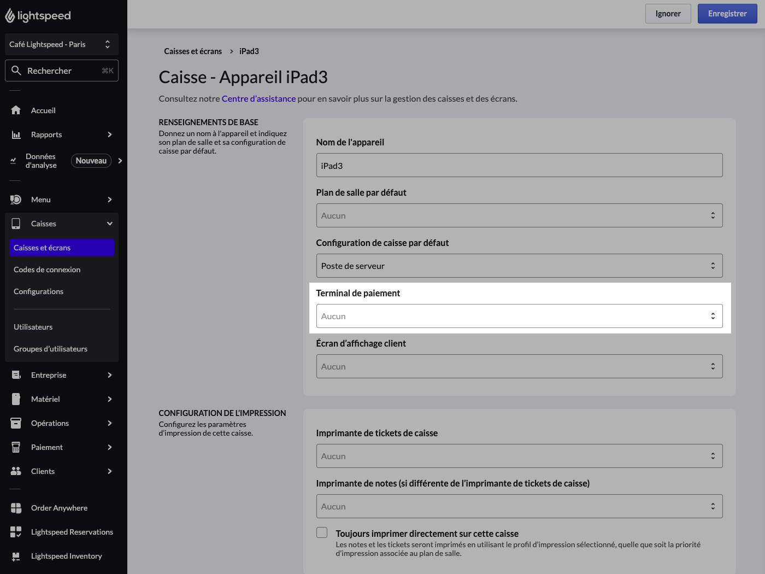Click the Rapports bar chart icon

click(16, 134)
